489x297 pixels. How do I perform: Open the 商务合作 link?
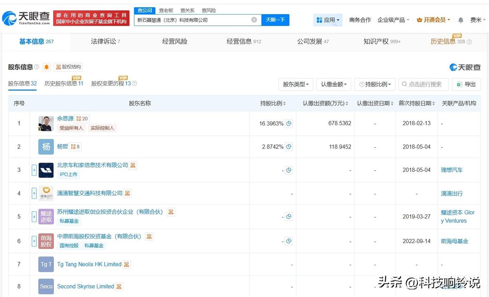point(360,20)
